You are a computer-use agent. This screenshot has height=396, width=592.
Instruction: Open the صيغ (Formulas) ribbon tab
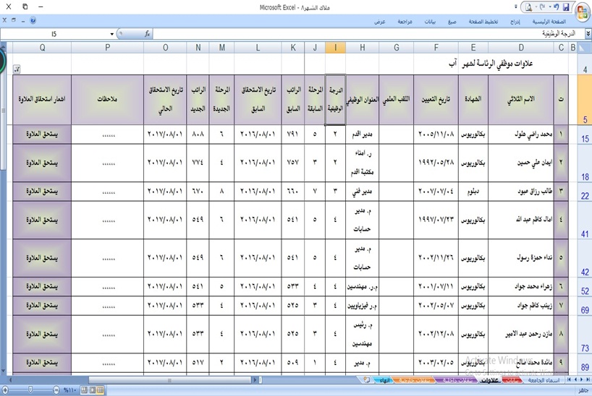[x=452, y=22]
